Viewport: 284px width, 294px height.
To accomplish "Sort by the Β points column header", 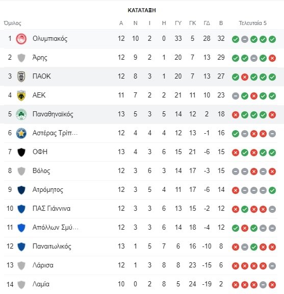I will 221,23.
